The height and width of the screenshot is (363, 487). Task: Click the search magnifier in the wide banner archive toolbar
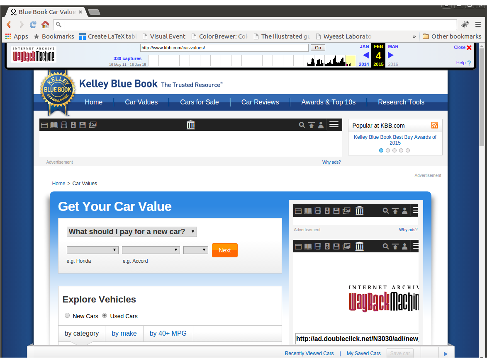302,125
